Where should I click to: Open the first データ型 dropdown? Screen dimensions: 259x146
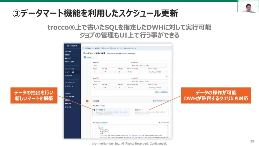pos(149,66)
